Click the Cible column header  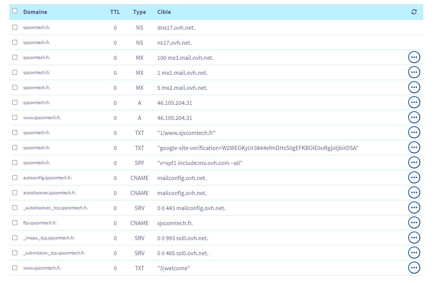coord(164,12)
